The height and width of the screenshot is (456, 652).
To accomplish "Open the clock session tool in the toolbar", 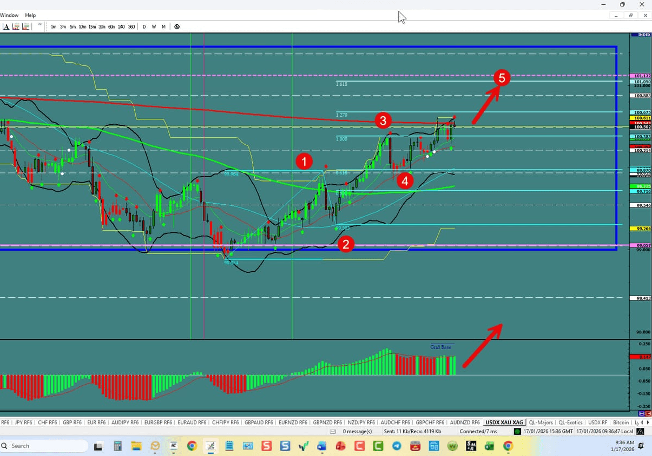I will (x=177, y=26).
